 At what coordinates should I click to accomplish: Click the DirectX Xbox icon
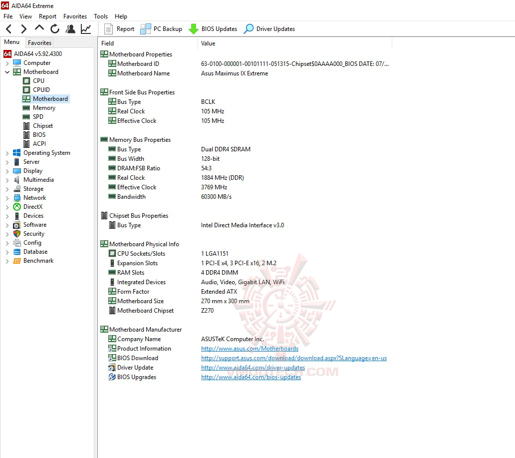(x=17, y=206)
